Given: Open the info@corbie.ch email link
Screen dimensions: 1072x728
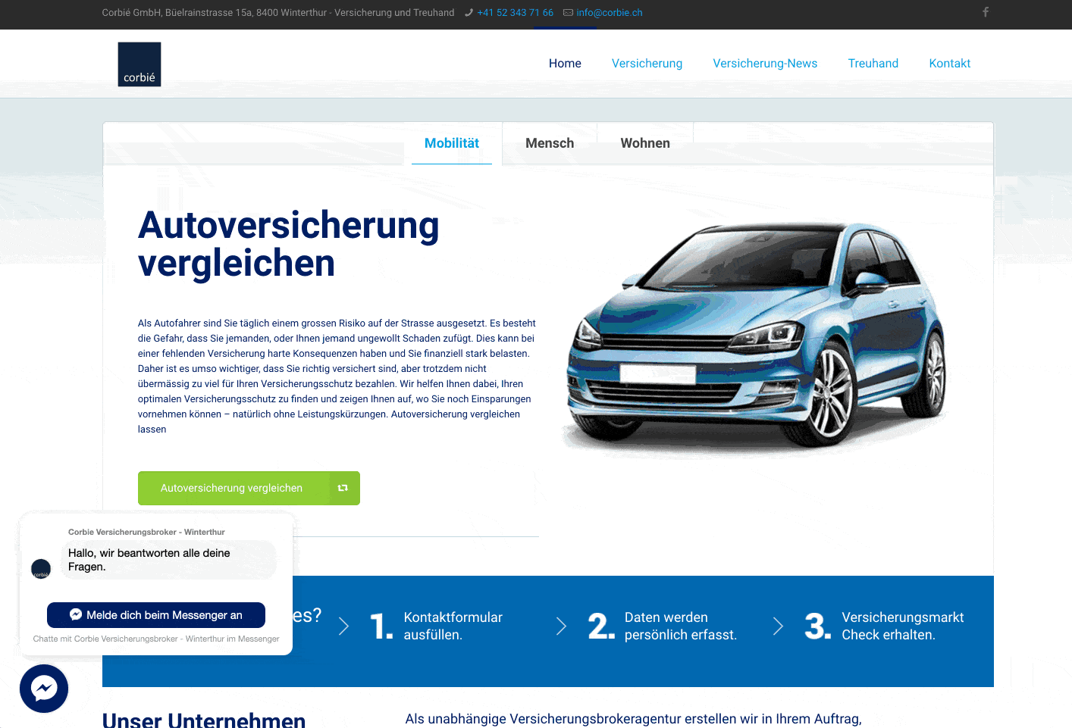Looking at the screenshot, I should click(x=610, y=12).
